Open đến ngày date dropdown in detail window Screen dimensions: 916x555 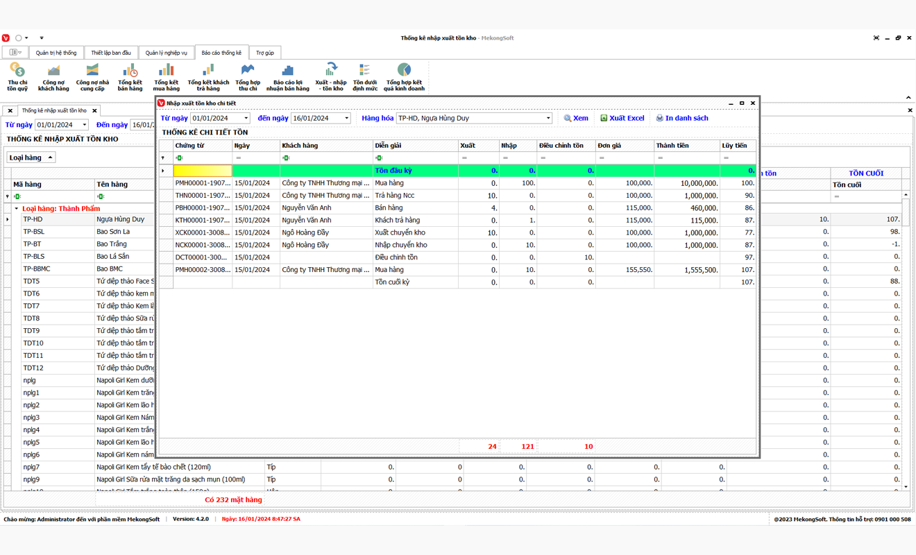[346, 119]
